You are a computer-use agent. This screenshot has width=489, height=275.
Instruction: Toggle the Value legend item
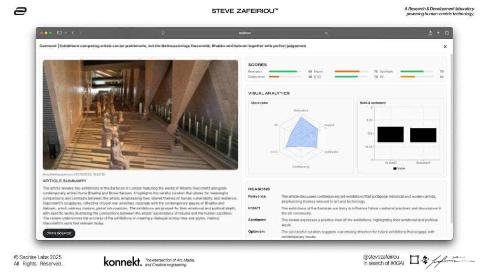pyautogui.click(x=401, y=169)
